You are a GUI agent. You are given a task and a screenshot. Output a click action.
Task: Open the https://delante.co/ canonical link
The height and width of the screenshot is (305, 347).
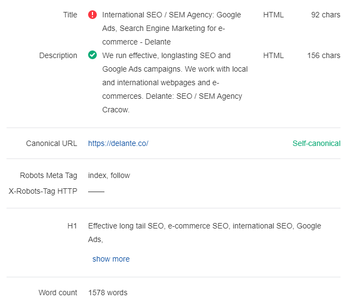(118, 143)
